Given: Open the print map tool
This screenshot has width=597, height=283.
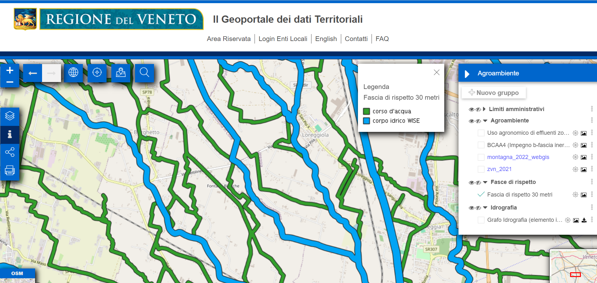Looking at the screenshot, I should click(10, 171).
